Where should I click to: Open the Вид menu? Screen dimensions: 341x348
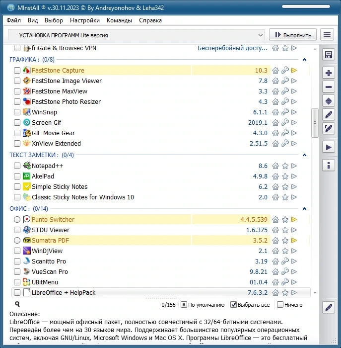33,20
